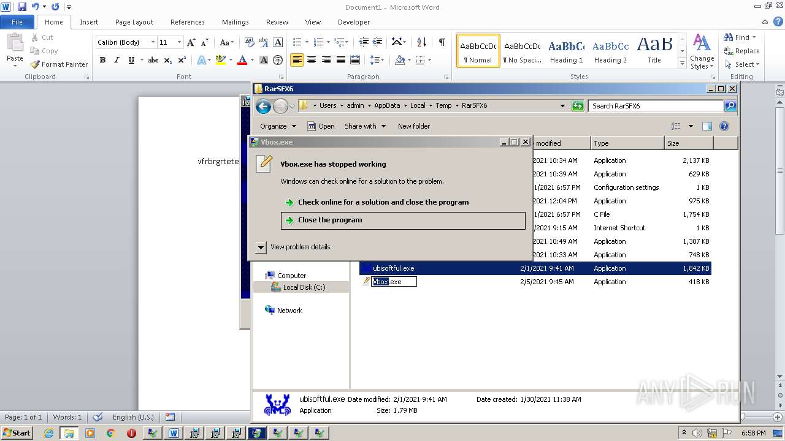Click the Font Color red swatch button
The image size is (785, 441).
[242, 60]
